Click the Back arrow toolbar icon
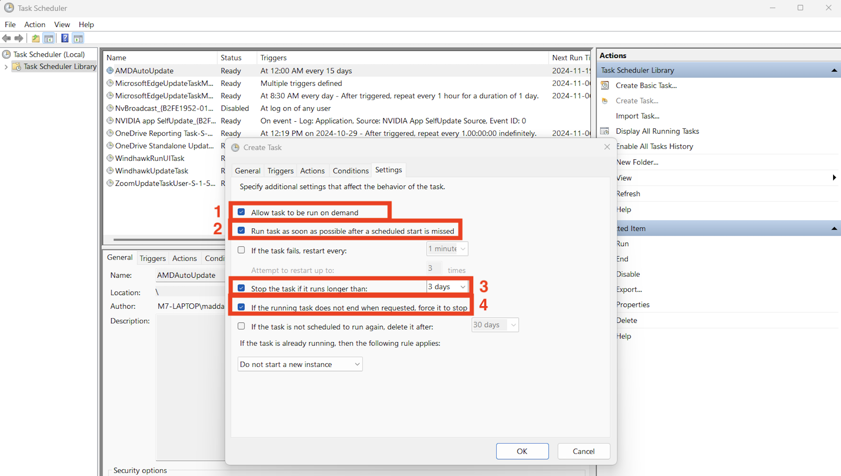This screenshot has width=841, height=476. 7,38
